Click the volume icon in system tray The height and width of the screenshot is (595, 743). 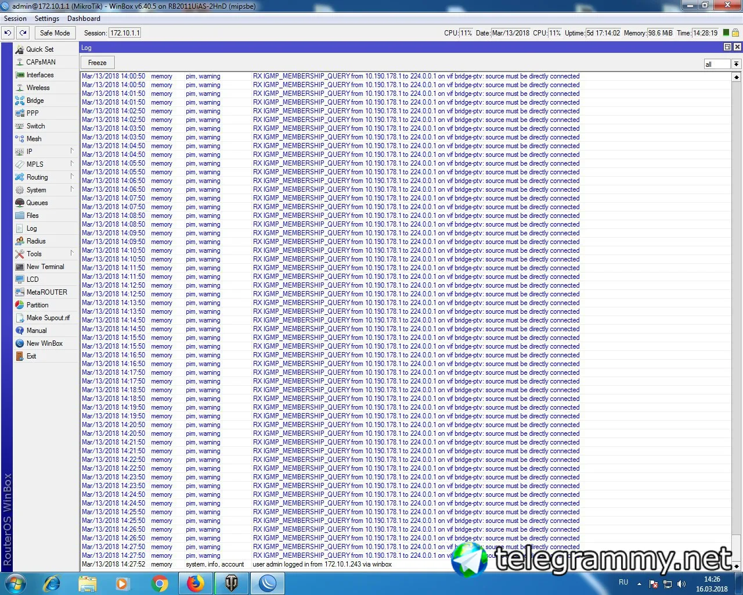(681, 584)
